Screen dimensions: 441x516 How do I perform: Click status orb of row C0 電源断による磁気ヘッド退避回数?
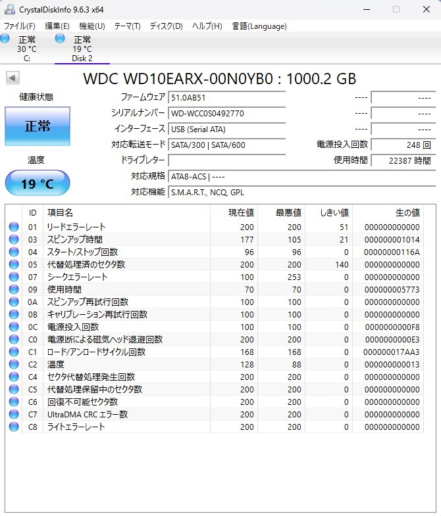[x=14, y=339]
